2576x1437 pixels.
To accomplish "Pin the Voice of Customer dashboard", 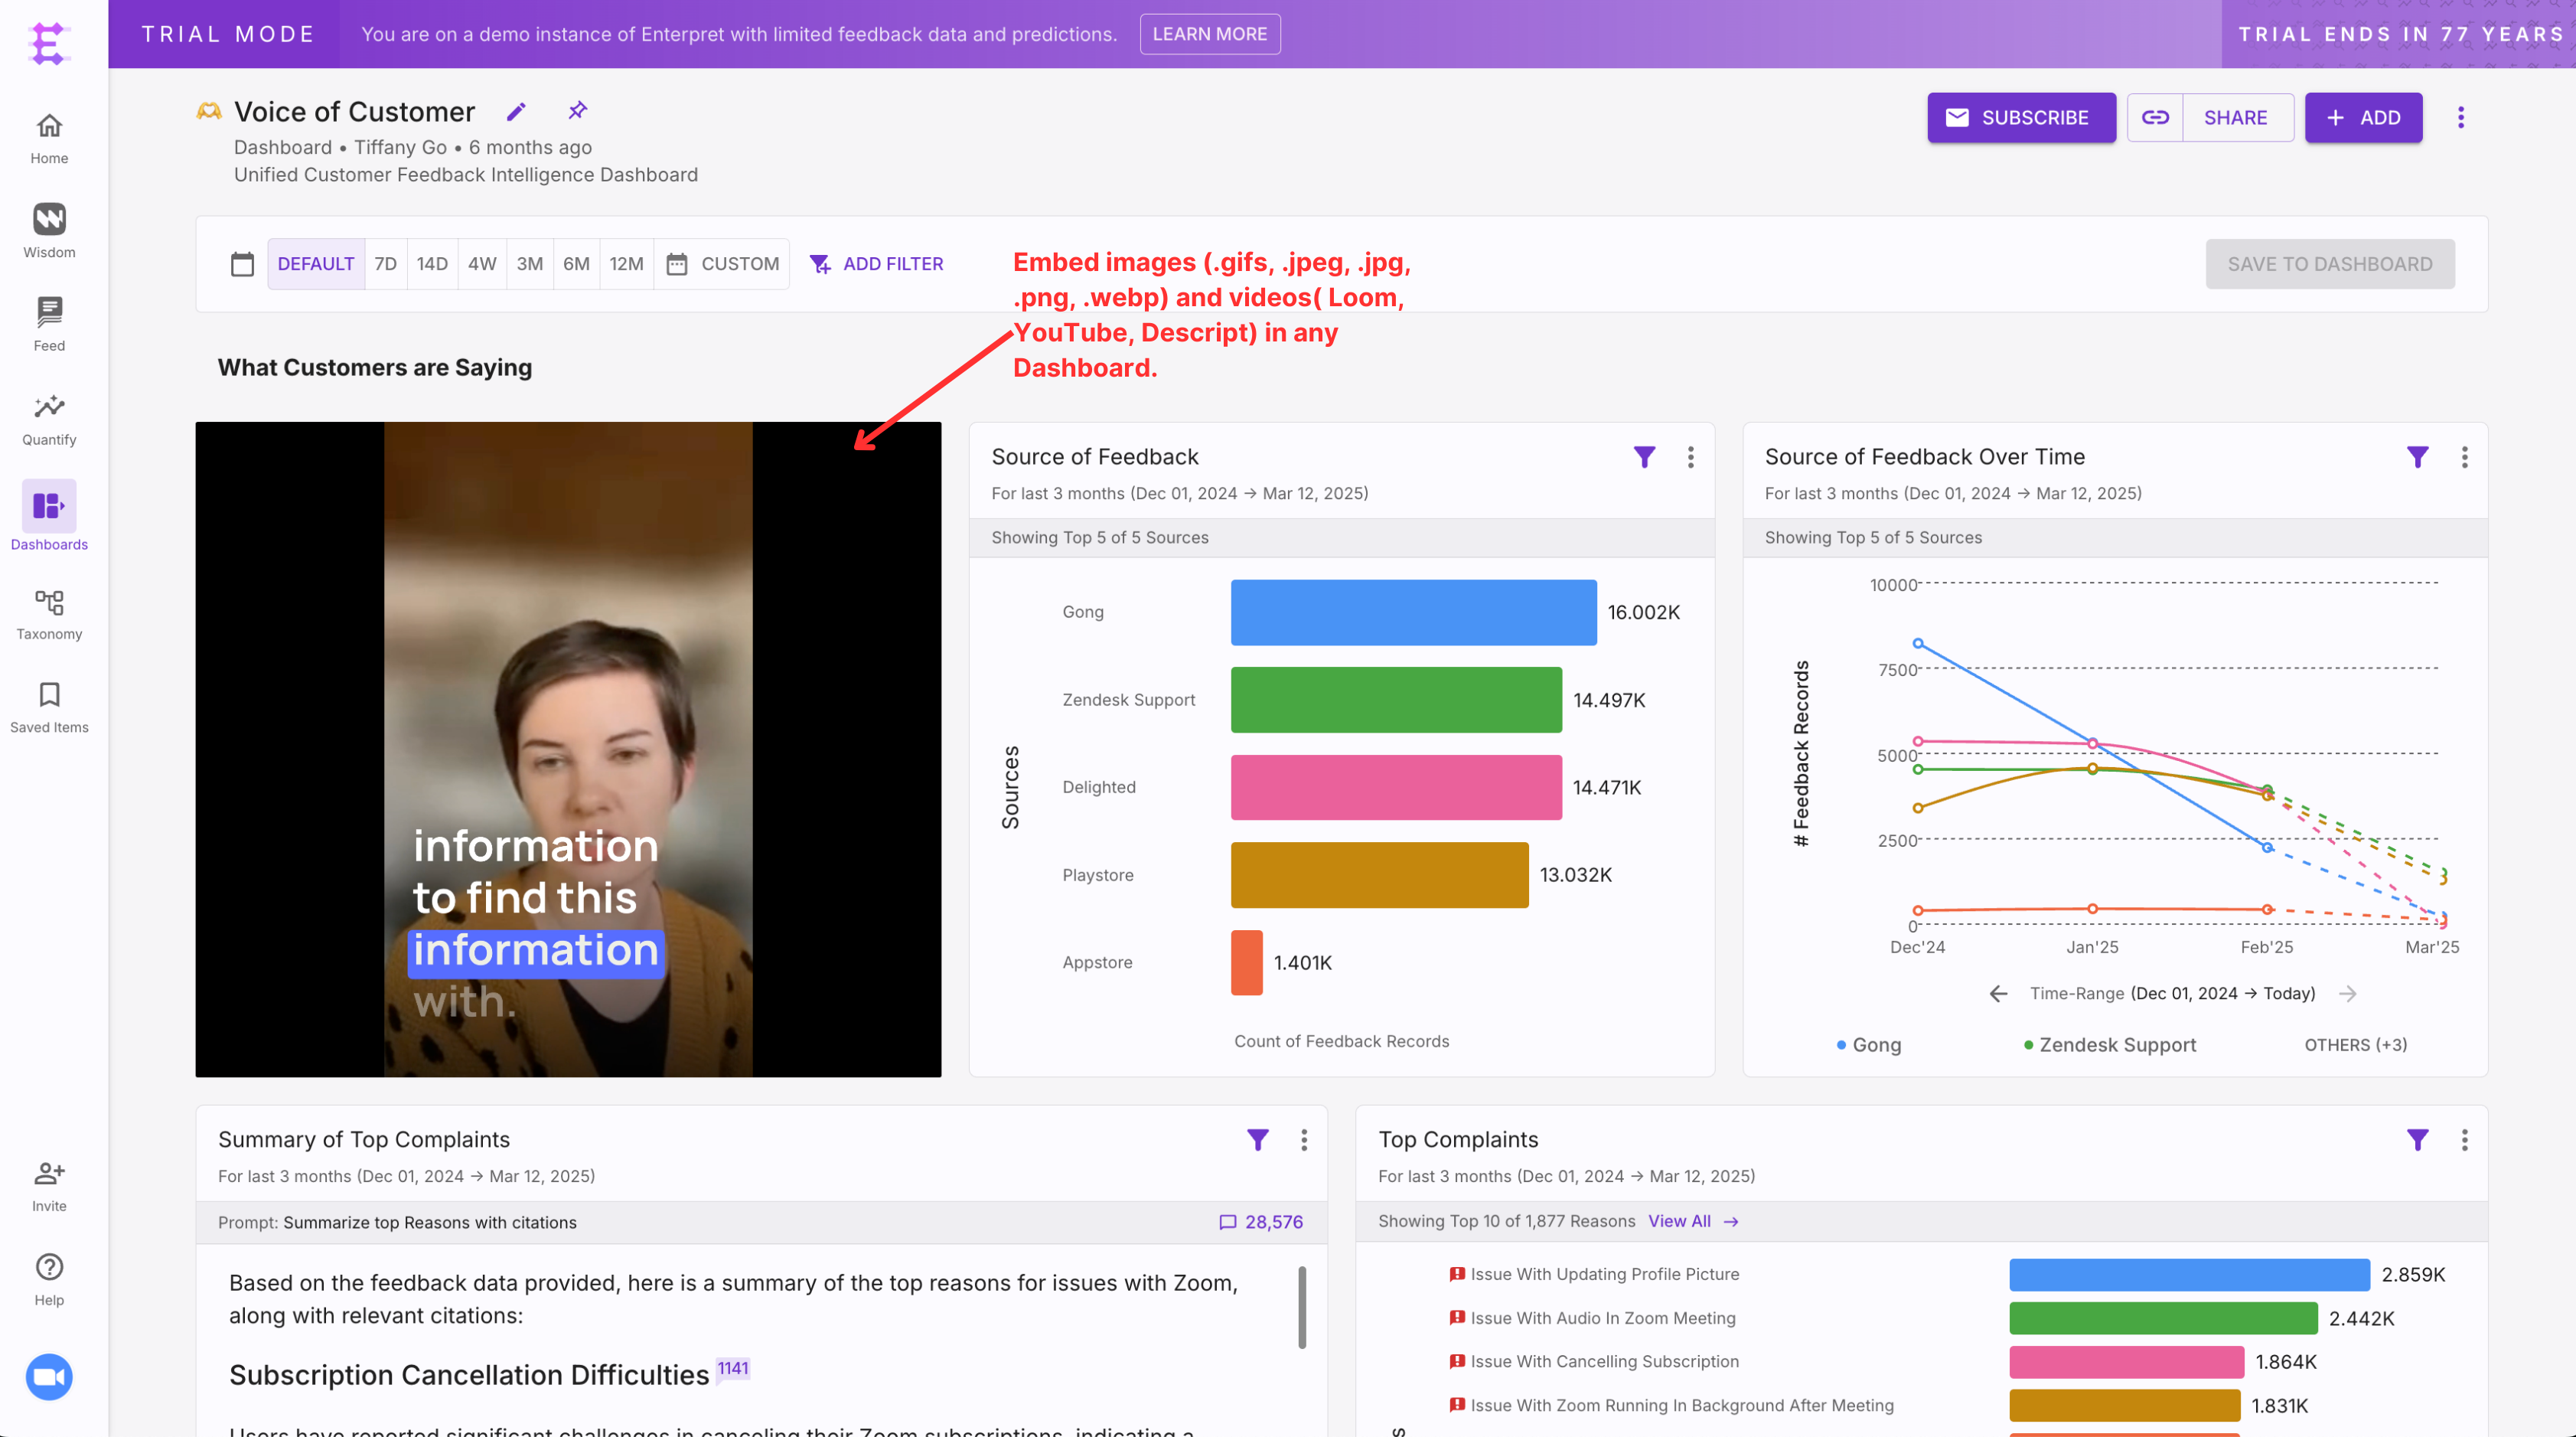I will pos(577,111).
